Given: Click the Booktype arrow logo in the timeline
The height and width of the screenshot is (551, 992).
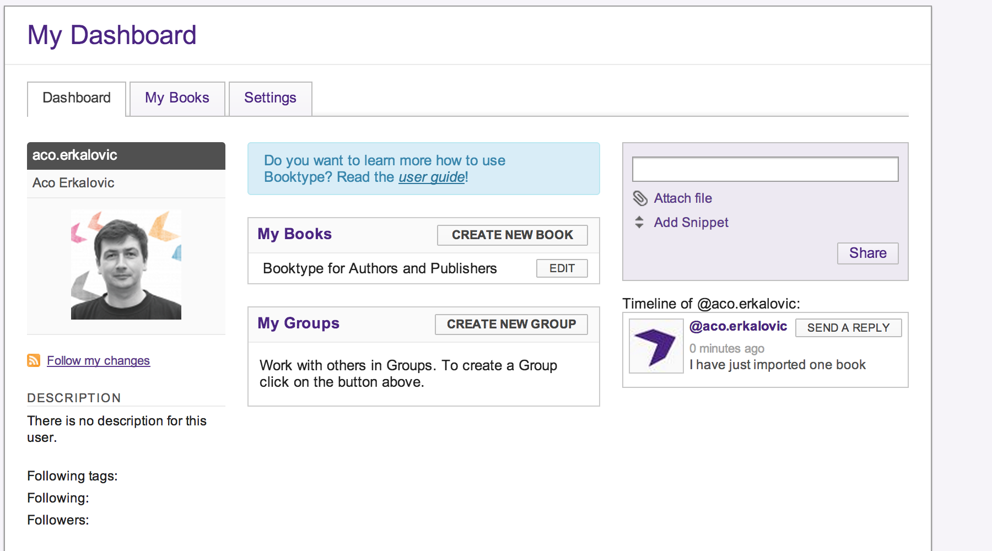Looking at the screenshot, I should [655, 346].
